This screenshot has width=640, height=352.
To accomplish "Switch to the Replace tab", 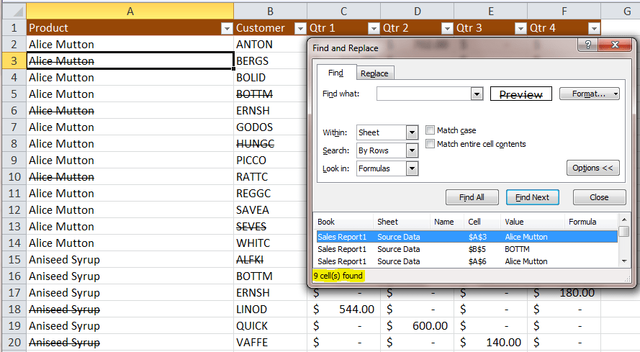I will pyautogui.click(x=374, y=73).
